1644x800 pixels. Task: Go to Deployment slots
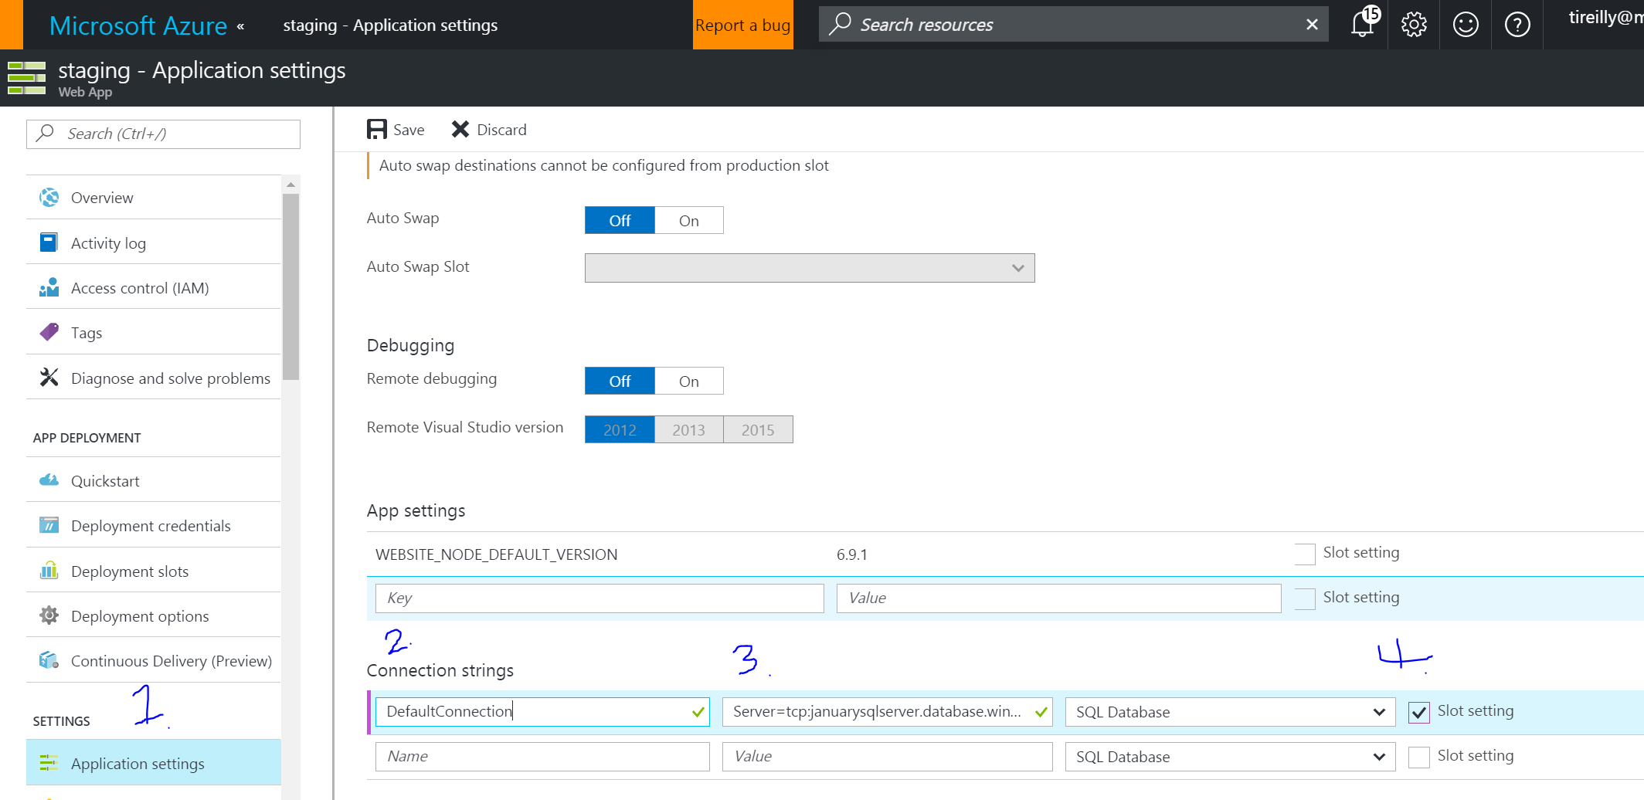154,571
